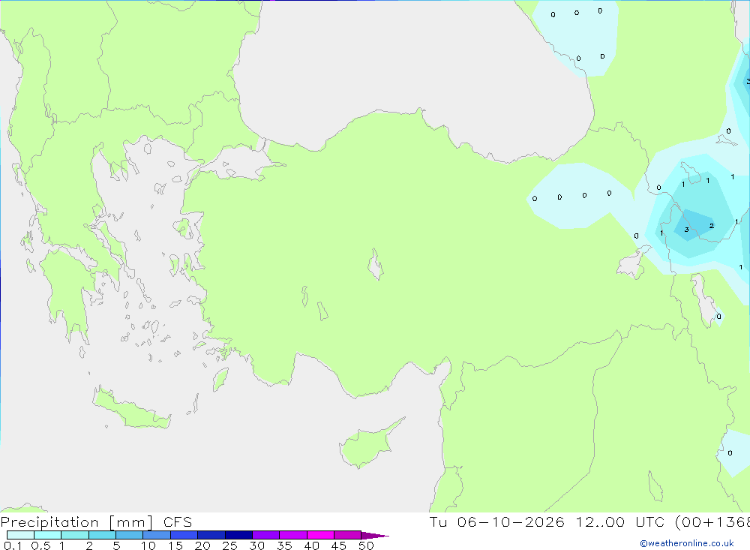
Task: Click the '50' legend scale label
Action: (366, 545)
